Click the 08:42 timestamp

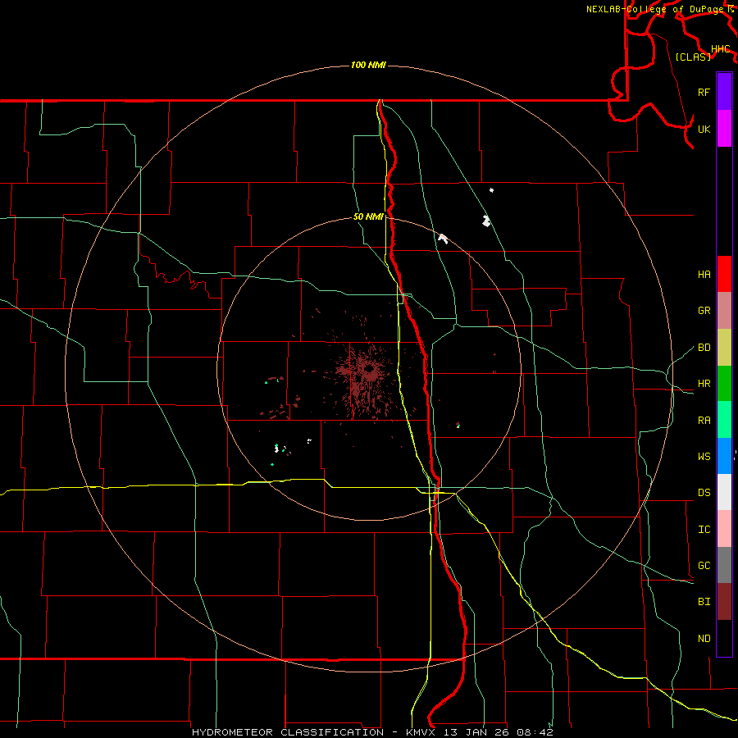point(534,732)
